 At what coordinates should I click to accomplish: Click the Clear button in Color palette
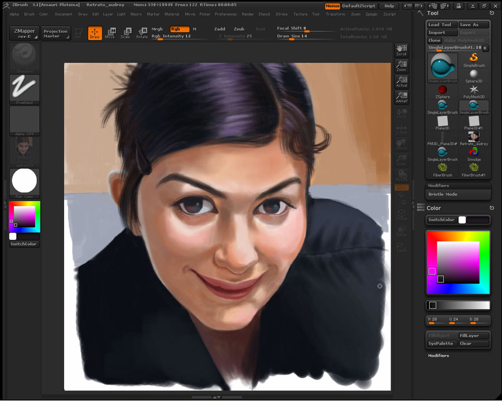474,344
